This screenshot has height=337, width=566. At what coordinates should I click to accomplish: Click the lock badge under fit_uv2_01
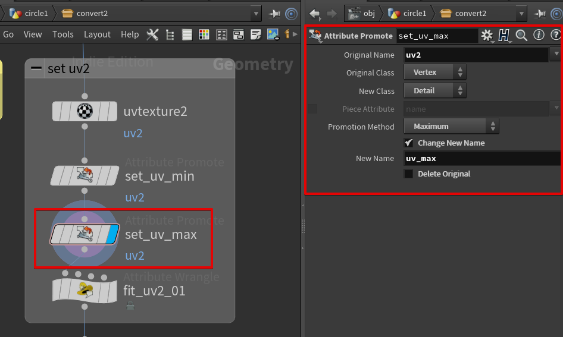[130, 306]
